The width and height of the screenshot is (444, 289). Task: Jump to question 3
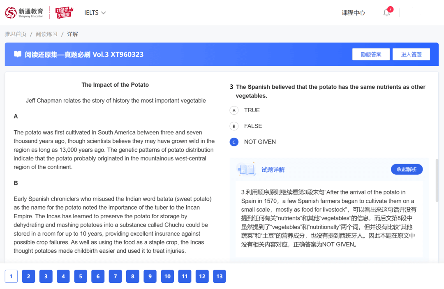point(46,276)
